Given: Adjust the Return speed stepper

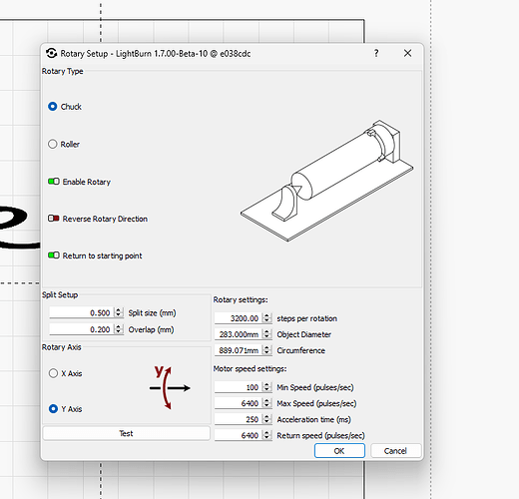Looking at the screenshot, I should (266, 435).
